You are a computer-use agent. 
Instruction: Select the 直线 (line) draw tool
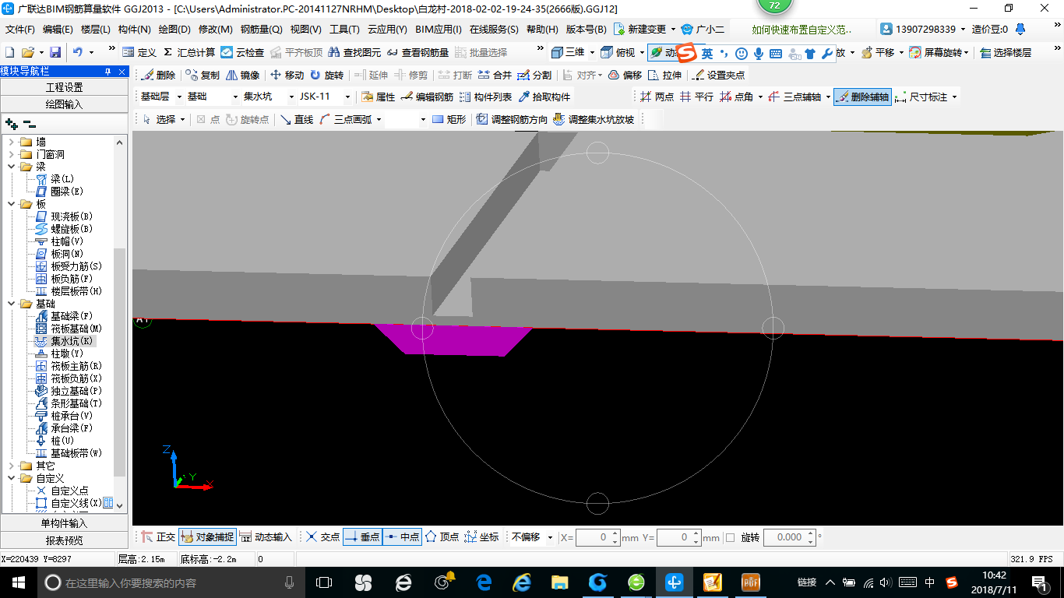[297, 119]
